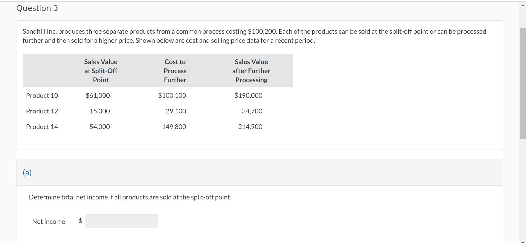Viewport: 526px width, 243px height.
Task: Click the $100,100 cost cell
Action: click(x=172, y=96)
